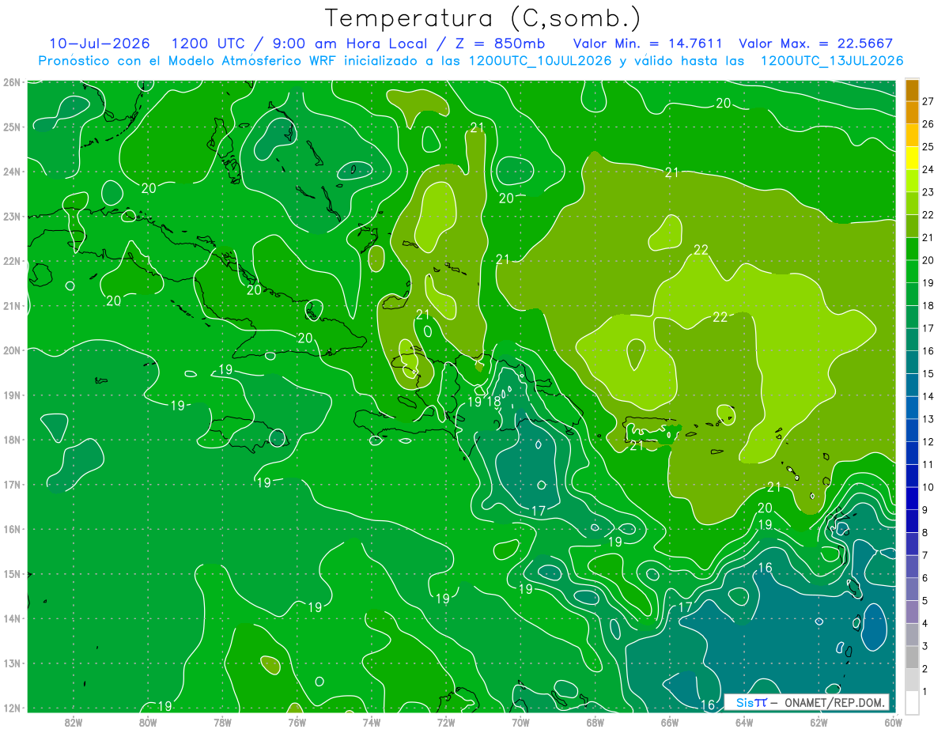Click the "64W" longitude label
The image size is (949, 733).
point(744,722)
